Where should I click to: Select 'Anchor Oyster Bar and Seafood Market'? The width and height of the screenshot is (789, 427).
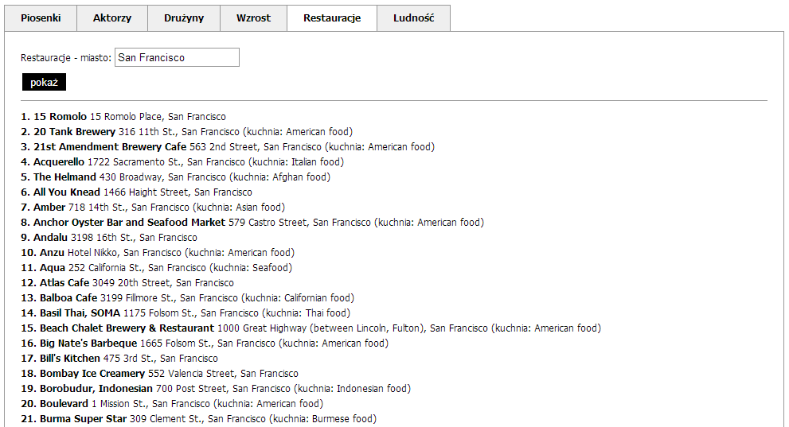252,222
